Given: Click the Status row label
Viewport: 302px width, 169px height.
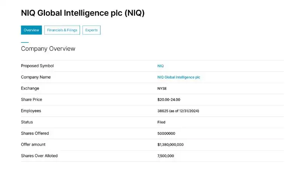Looking at the screenshot, I should point(27,122).
